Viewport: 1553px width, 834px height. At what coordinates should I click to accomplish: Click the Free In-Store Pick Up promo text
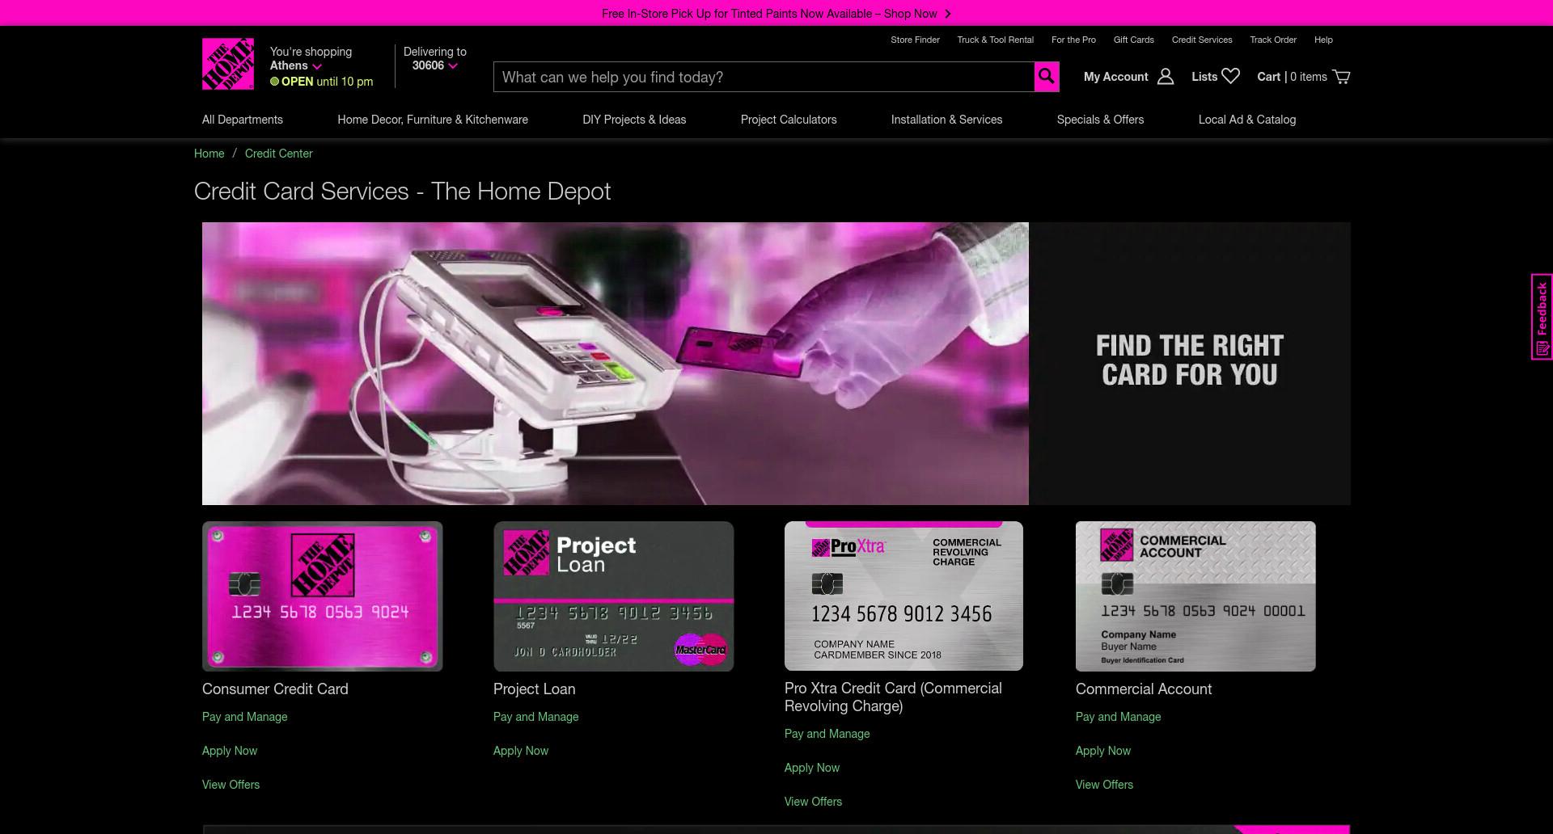[769, 14]
